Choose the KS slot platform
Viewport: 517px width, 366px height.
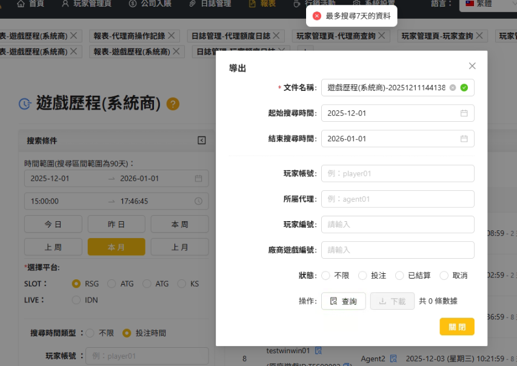[x=181, y=284]
